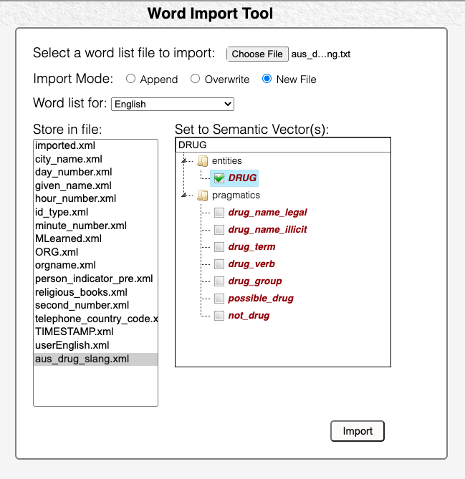This screenshot has width=465, height=479.
Task: Select the possible_drug tree item label
Action: [261, 299]
